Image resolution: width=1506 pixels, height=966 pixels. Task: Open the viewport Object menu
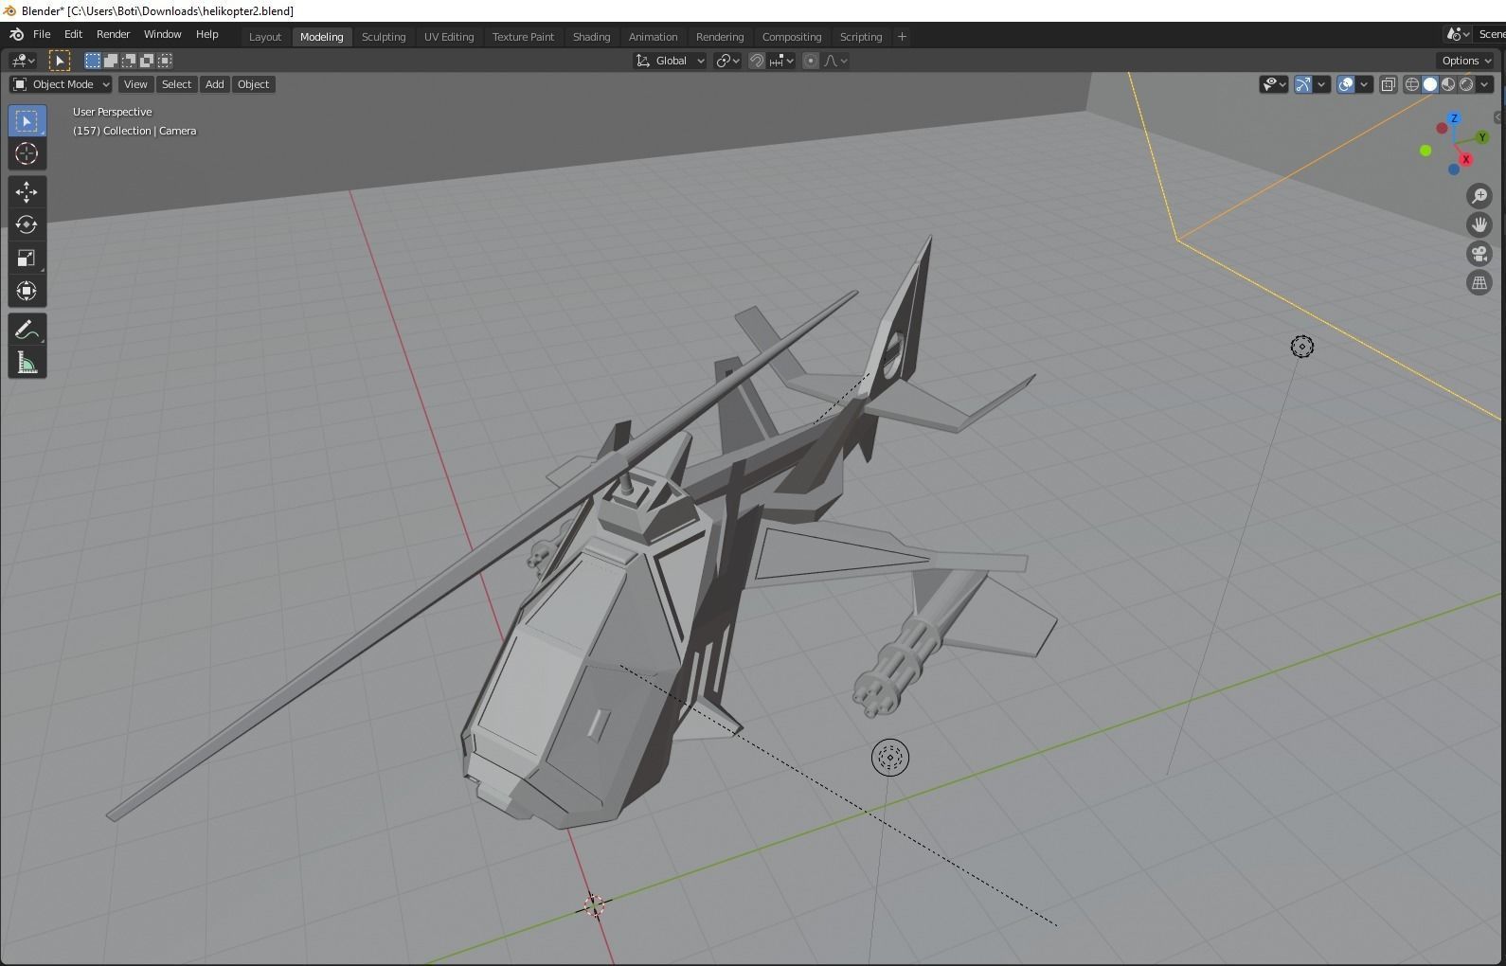253,84
